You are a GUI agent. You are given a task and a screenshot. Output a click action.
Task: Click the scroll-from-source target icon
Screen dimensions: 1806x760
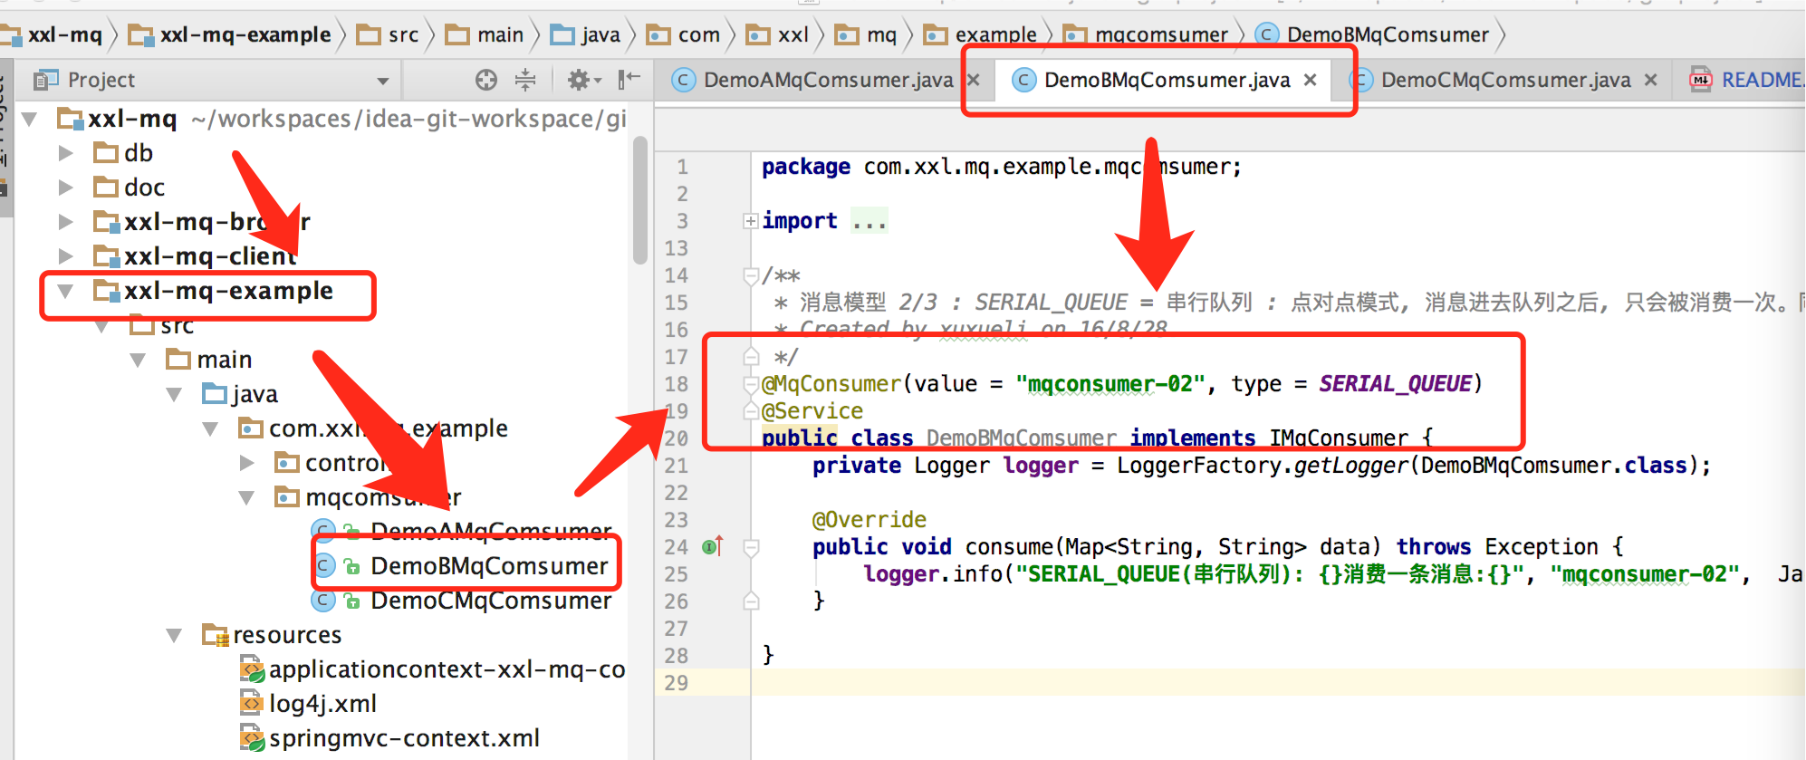coord(486,80)
